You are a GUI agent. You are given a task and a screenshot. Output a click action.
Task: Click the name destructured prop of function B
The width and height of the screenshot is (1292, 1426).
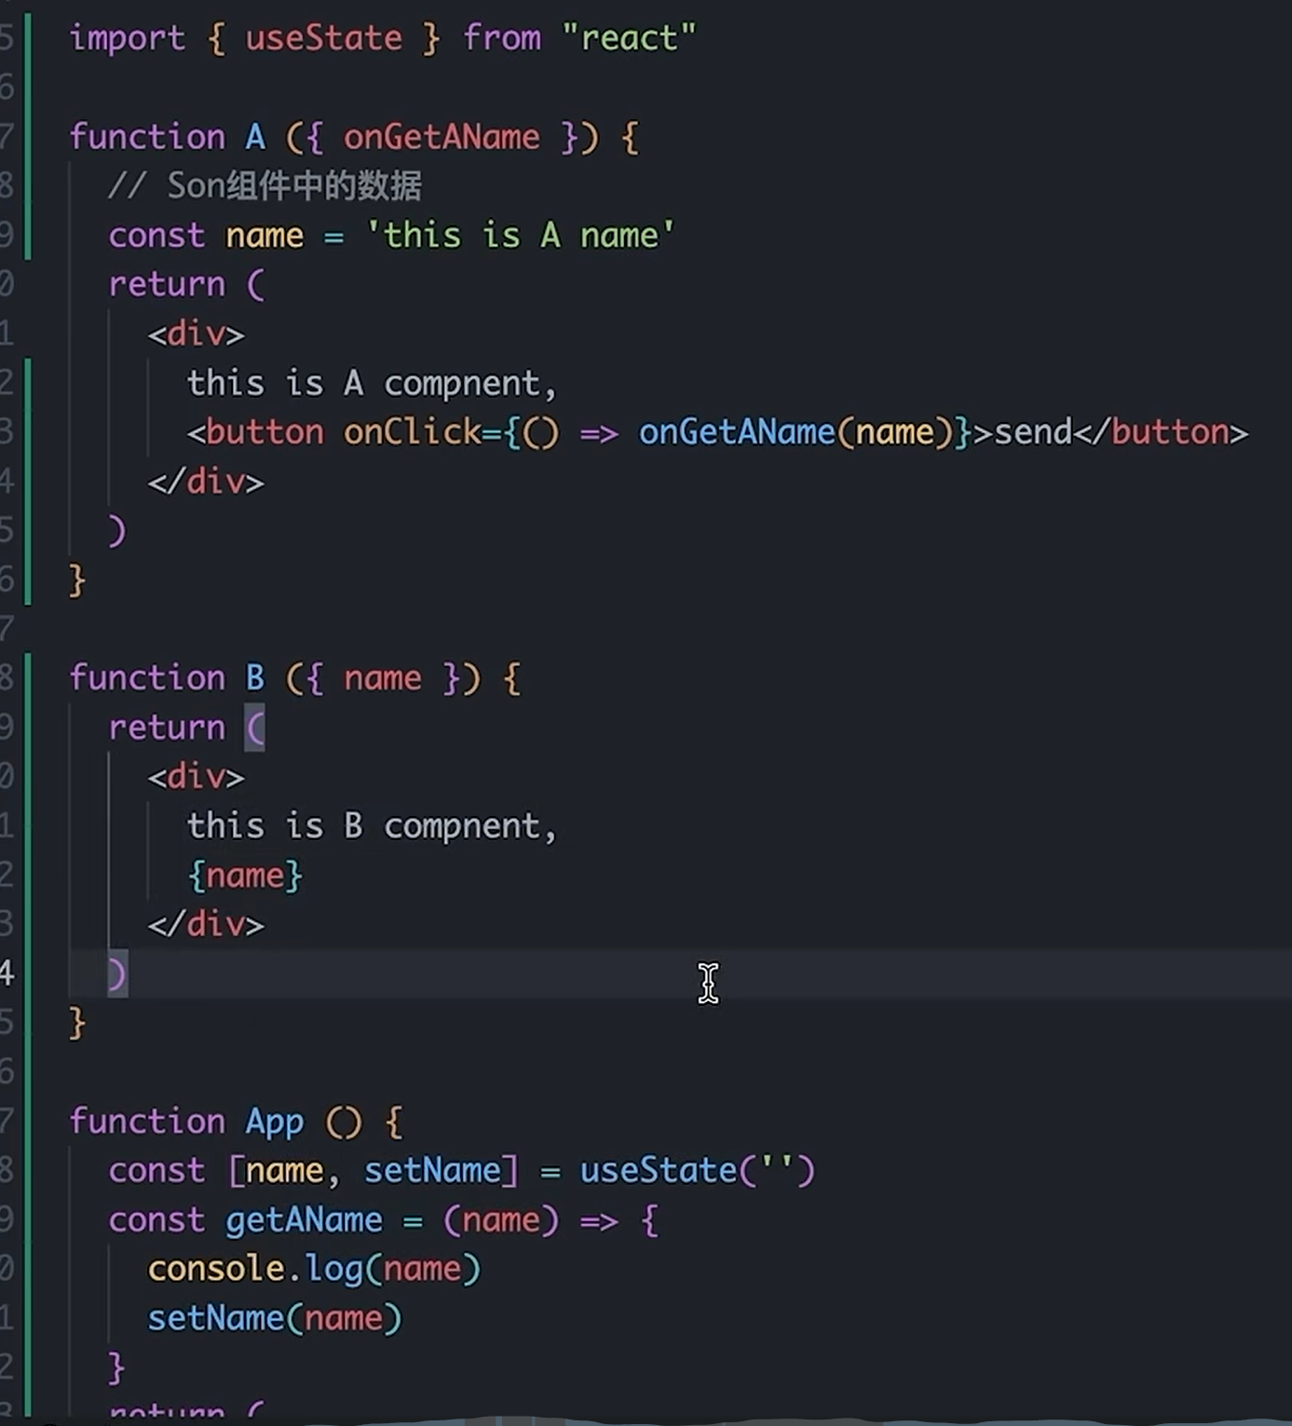380,677
